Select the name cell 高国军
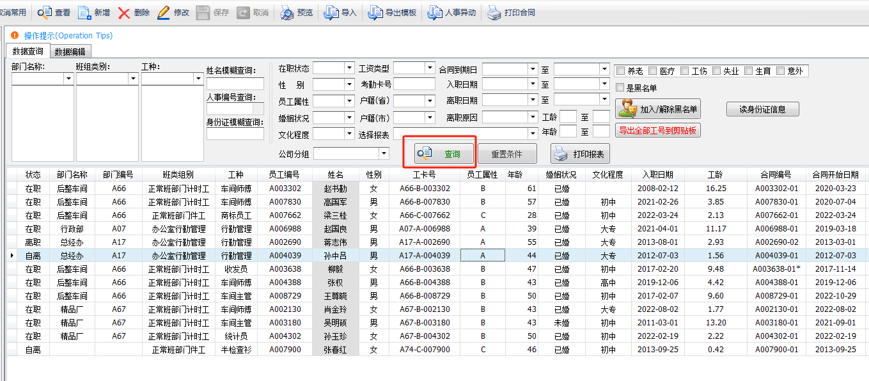 (335, 202)
